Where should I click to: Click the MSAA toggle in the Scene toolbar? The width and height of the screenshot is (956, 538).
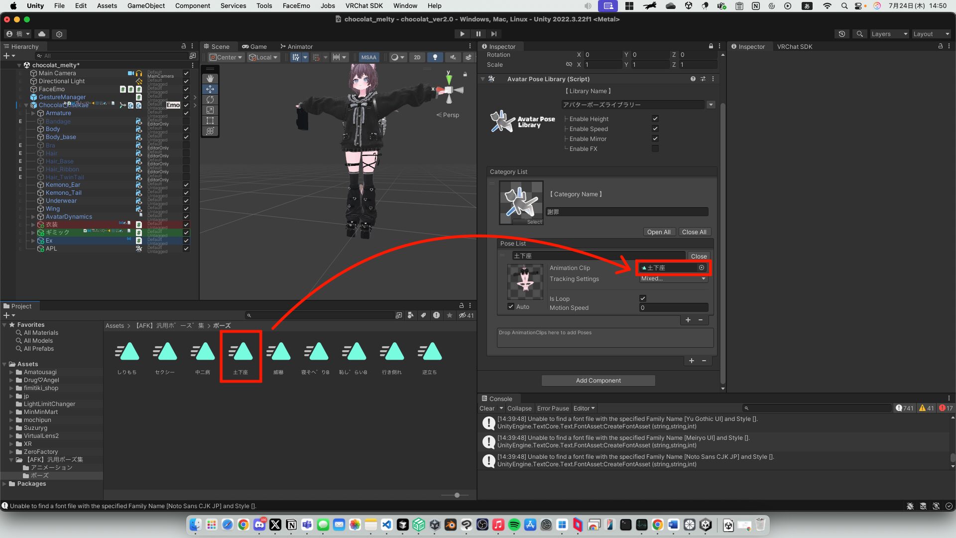tap(369, 57)
